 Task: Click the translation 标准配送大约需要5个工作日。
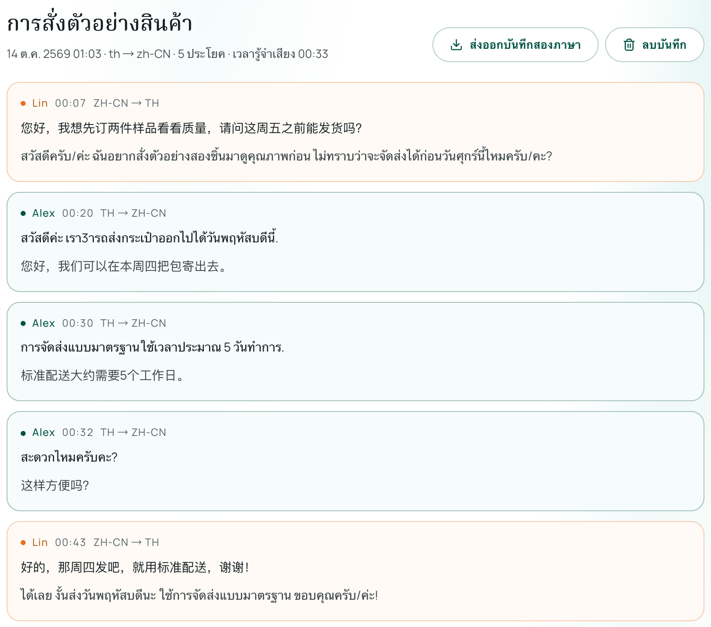[x=102, y=375]
